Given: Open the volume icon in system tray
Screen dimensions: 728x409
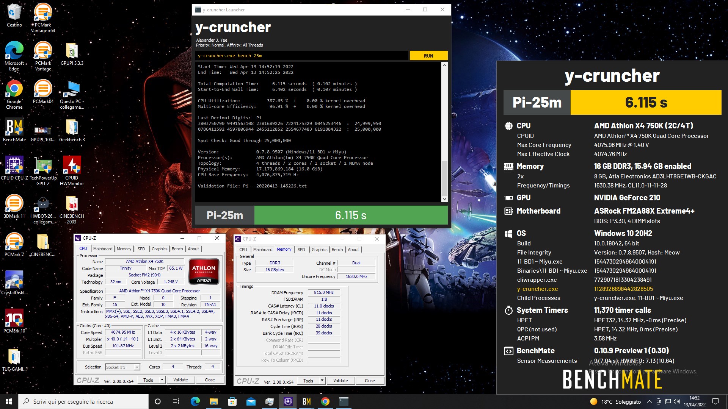Looking at the screenshot, I should [677, 401].
